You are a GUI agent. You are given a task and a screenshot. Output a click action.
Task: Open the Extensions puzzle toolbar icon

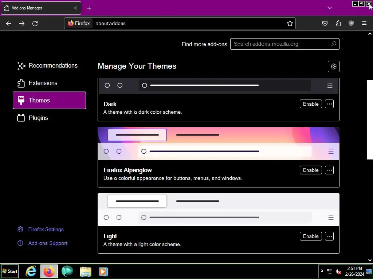pos(338,23)
